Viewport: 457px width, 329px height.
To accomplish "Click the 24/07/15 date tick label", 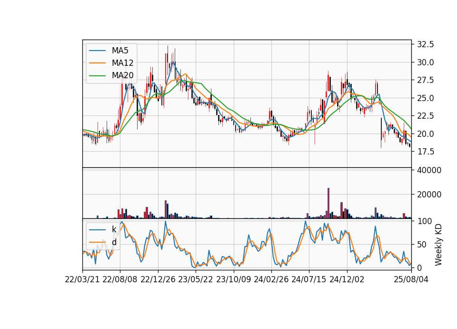I will pyautogui.click(x=309, y=279).
